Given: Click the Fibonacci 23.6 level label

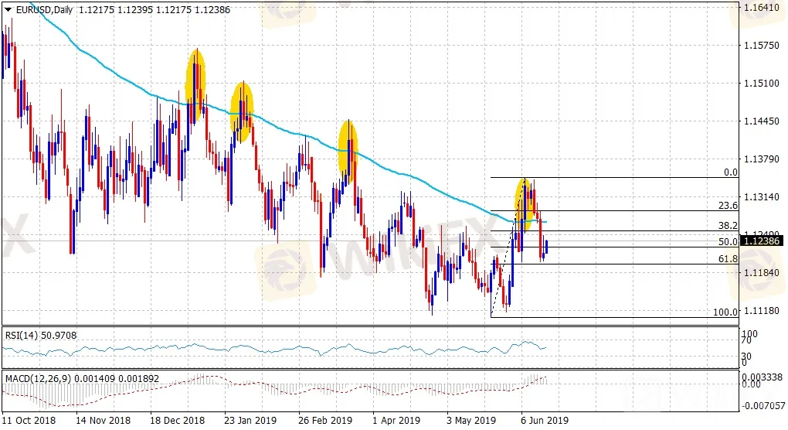Looking at the screenshot, I should click(x=729, y=206).
